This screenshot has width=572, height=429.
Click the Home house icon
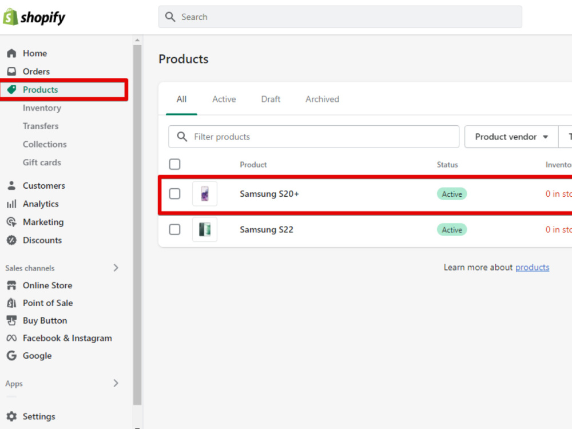pyautogui.click(x=11, y=53)
